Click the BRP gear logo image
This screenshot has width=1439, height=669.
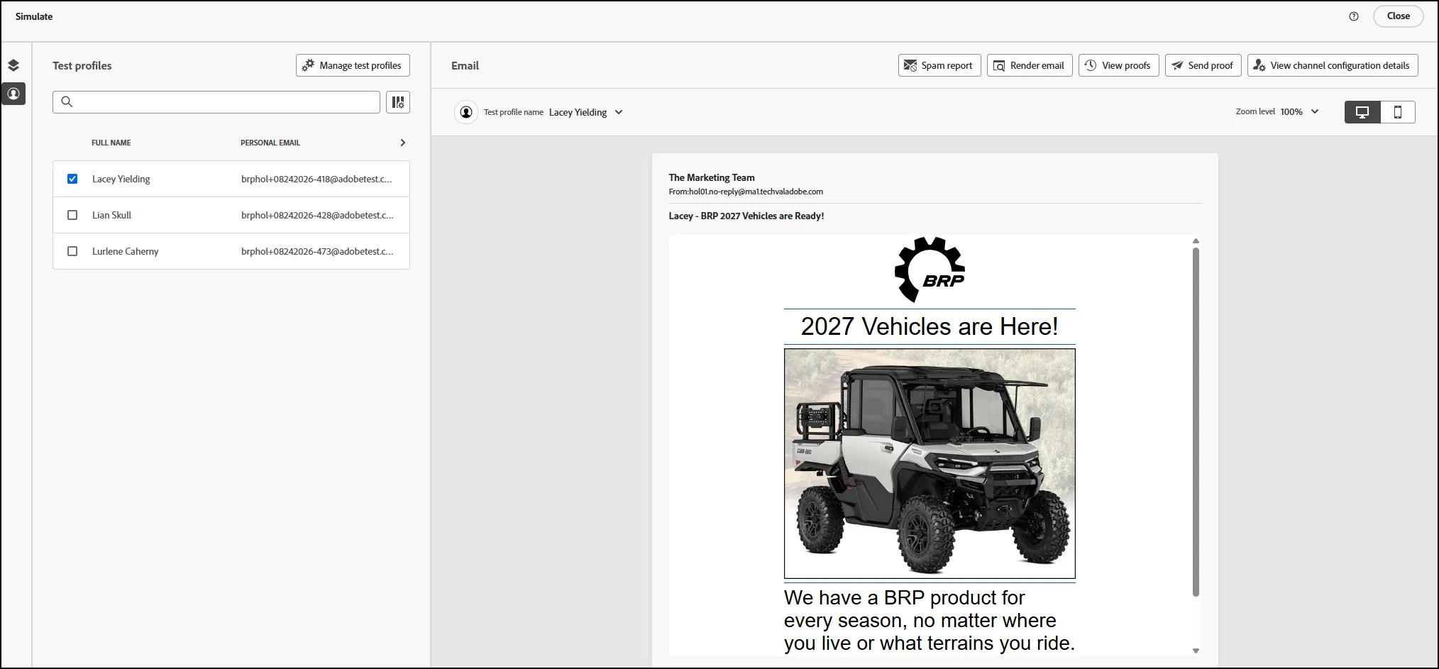930,270
